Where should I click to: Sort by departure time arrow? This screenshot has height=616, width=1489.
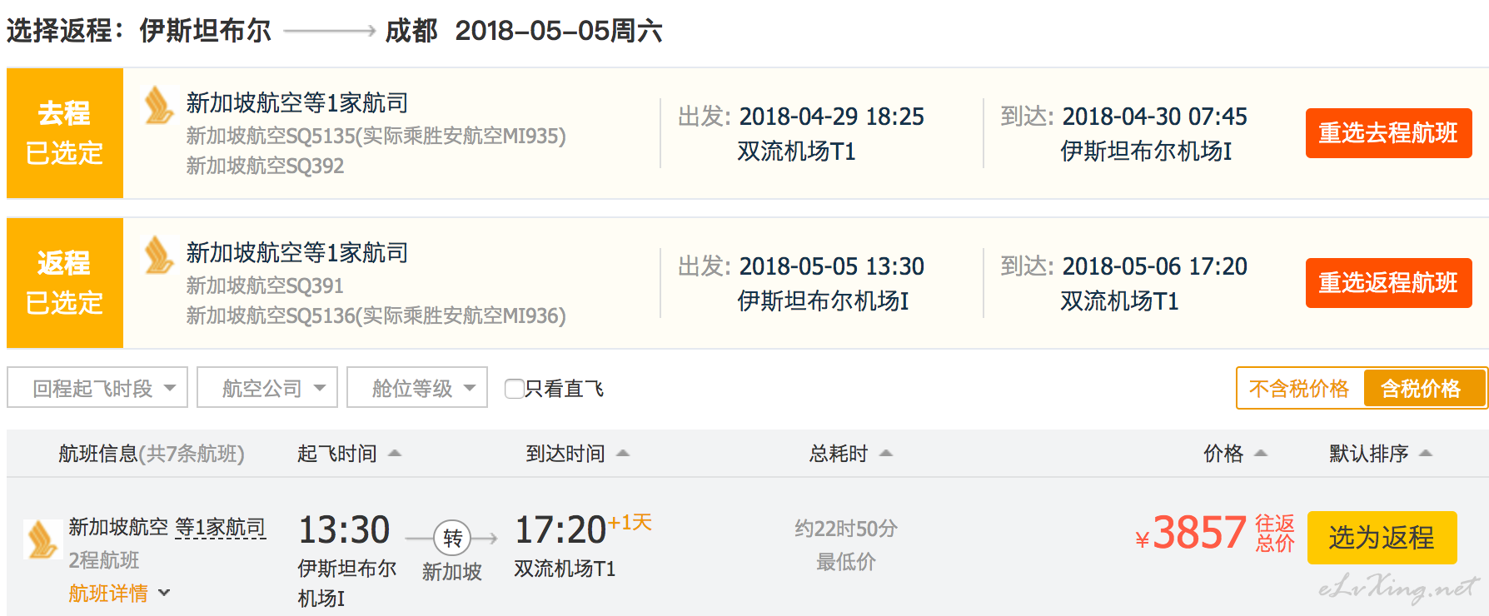[x=395, y=454]
